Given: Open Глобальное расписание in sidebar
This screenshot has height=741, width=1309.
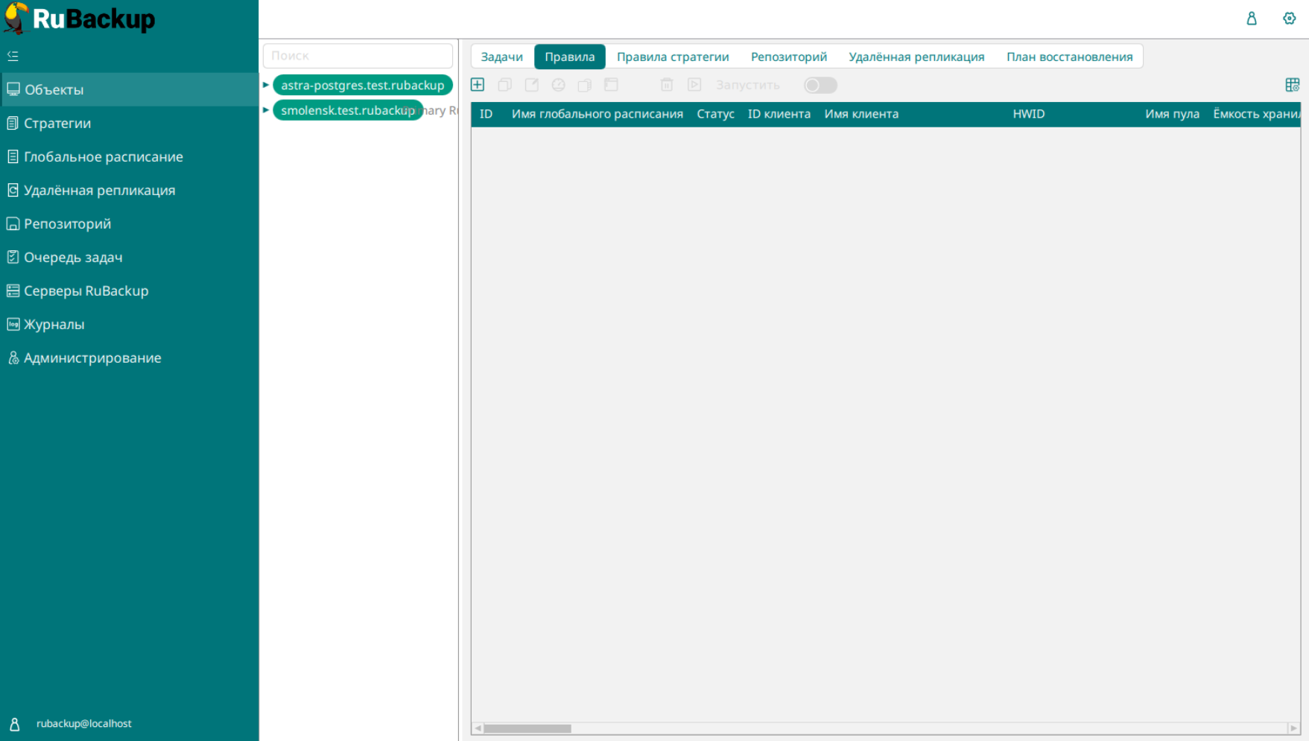Looking at the screenshot, I should [x=103, y=156].
